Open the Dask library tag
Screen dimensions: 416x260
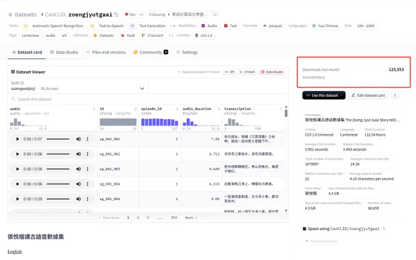(128, 35)
